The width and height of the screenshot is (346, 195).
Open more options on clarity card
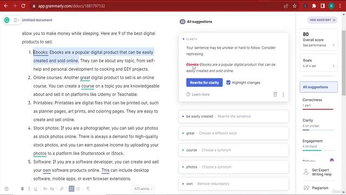click(x=283, y=95)
